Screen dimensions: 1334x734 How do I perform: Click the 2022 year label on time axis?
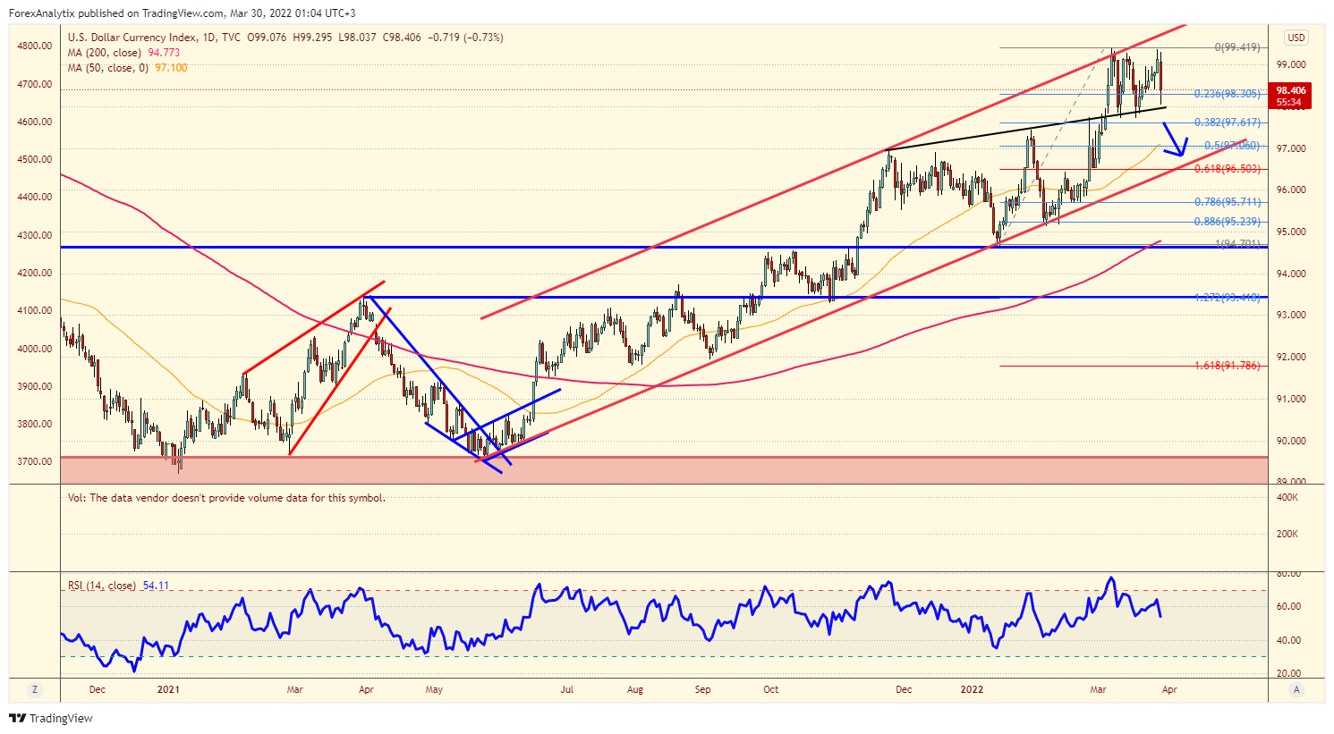tap(972, 689)
